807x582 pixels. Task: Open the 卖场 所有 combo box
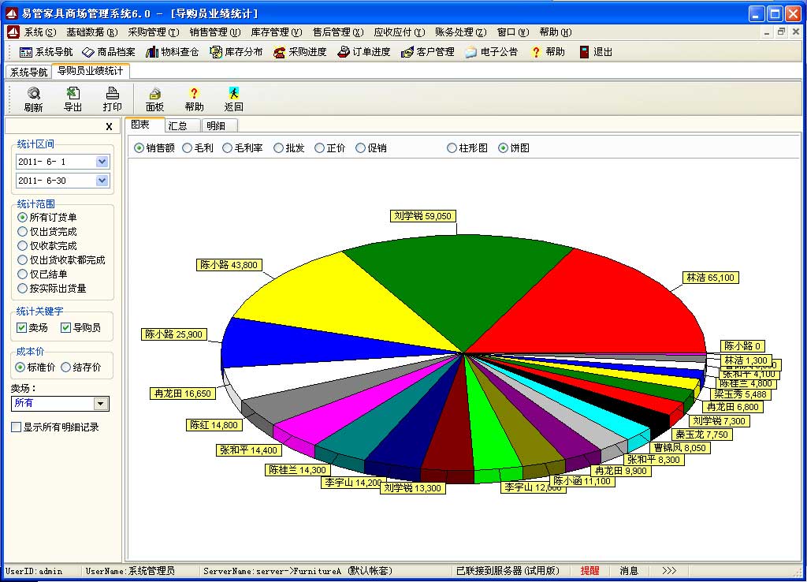100,404
